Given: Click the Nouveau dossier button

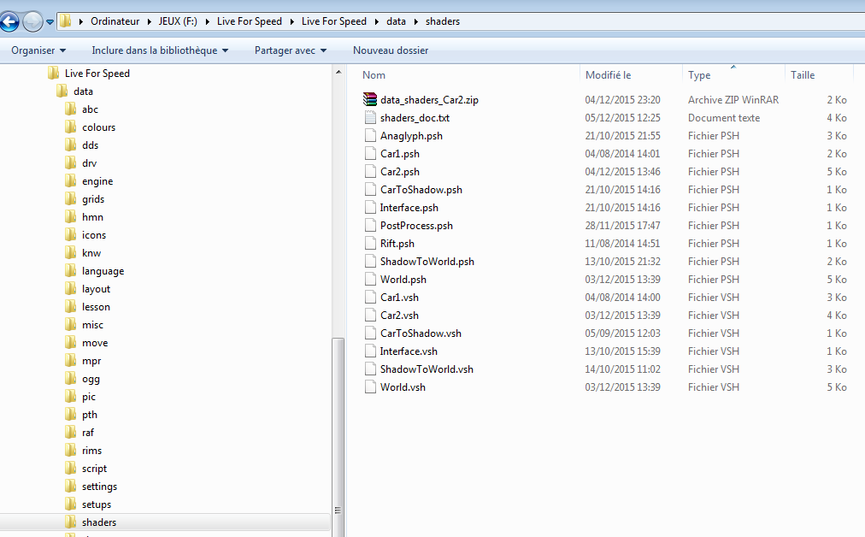Looking at the screenshot, I should [x=391, y=50].
